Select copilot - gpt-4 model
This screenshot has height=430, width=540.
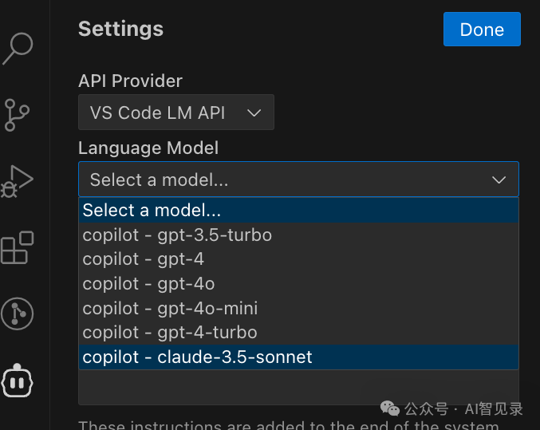click(144, 259)
